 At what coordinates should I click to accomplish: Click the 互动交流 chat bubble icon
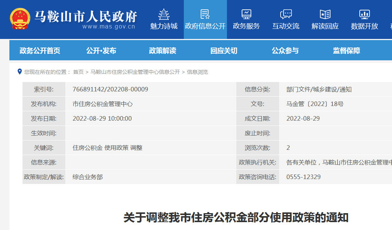coord(286,14)
